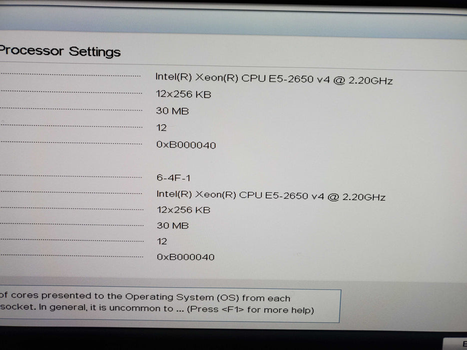467x350 pixels.
Task: Click the help text mentioning Press F1
Action: click(157, 303)
